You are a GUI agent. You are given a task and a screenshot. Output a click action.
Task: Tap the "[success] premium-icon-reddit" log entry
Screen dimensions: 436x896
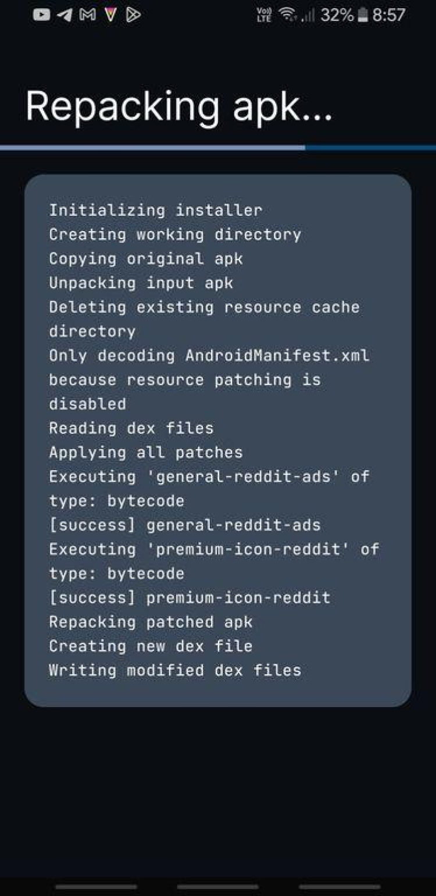click(x=190, y=598)
